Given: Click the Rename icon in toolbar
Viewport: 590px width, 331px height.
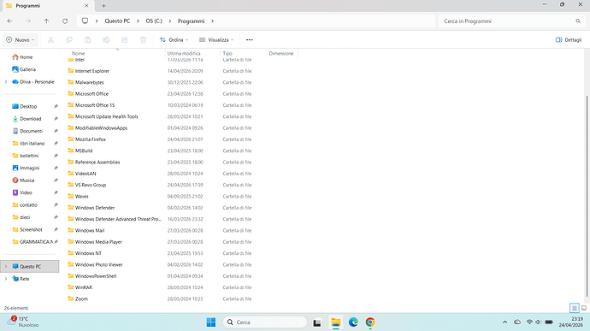Looking at the screenshot, I should pos(106,39).
